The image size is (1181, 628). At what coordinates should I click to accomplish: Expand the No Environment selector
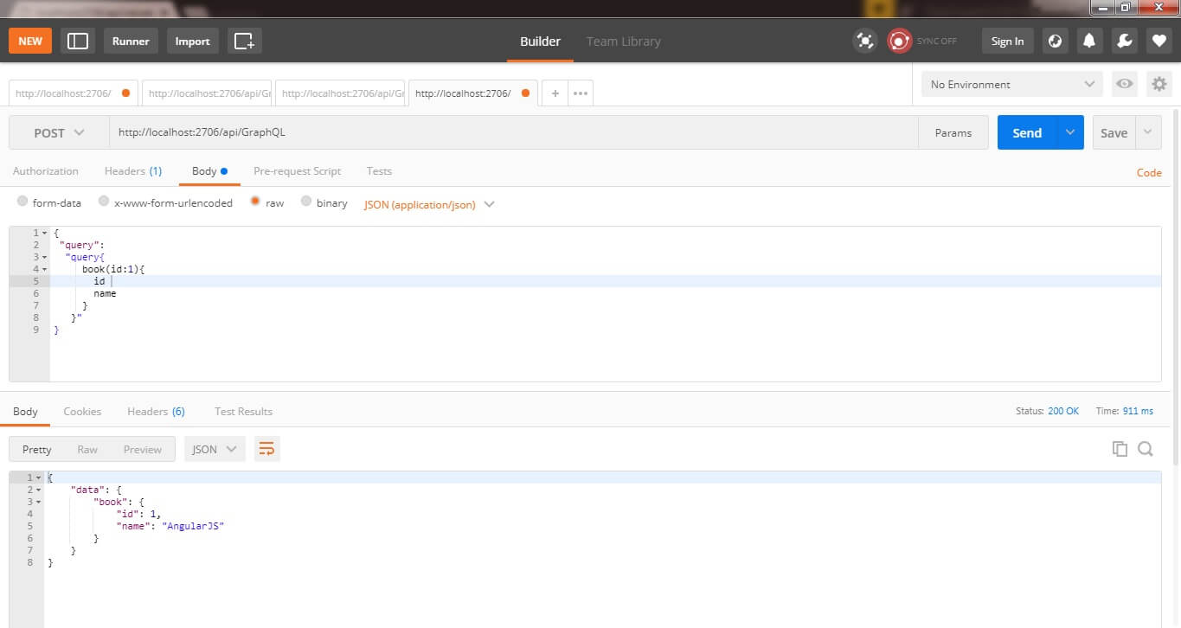click(x=1011, y=84)
